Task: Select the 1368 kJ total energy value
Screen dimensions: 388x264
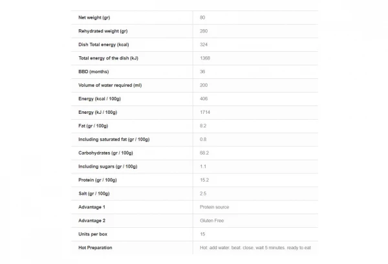Action: 206,58
